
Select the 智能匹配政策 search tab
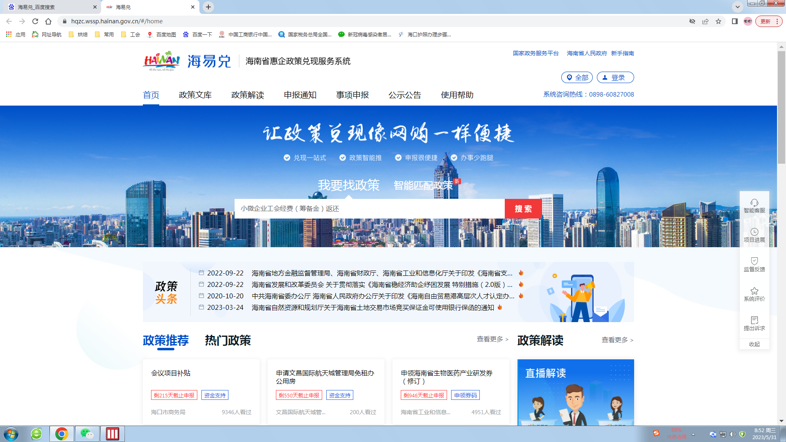click(423, 185)
